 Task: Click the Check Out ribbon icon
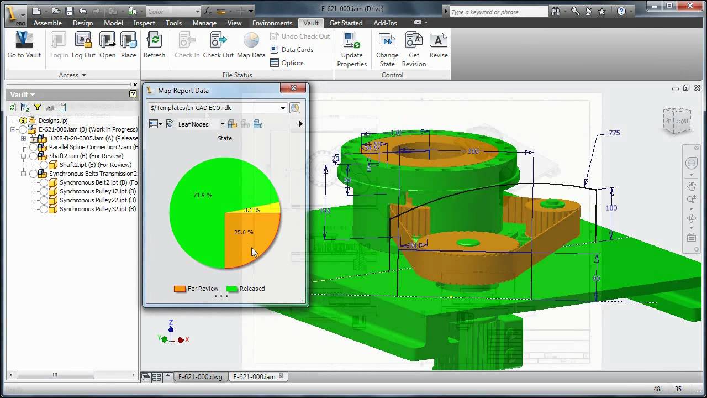coord(218,40)
